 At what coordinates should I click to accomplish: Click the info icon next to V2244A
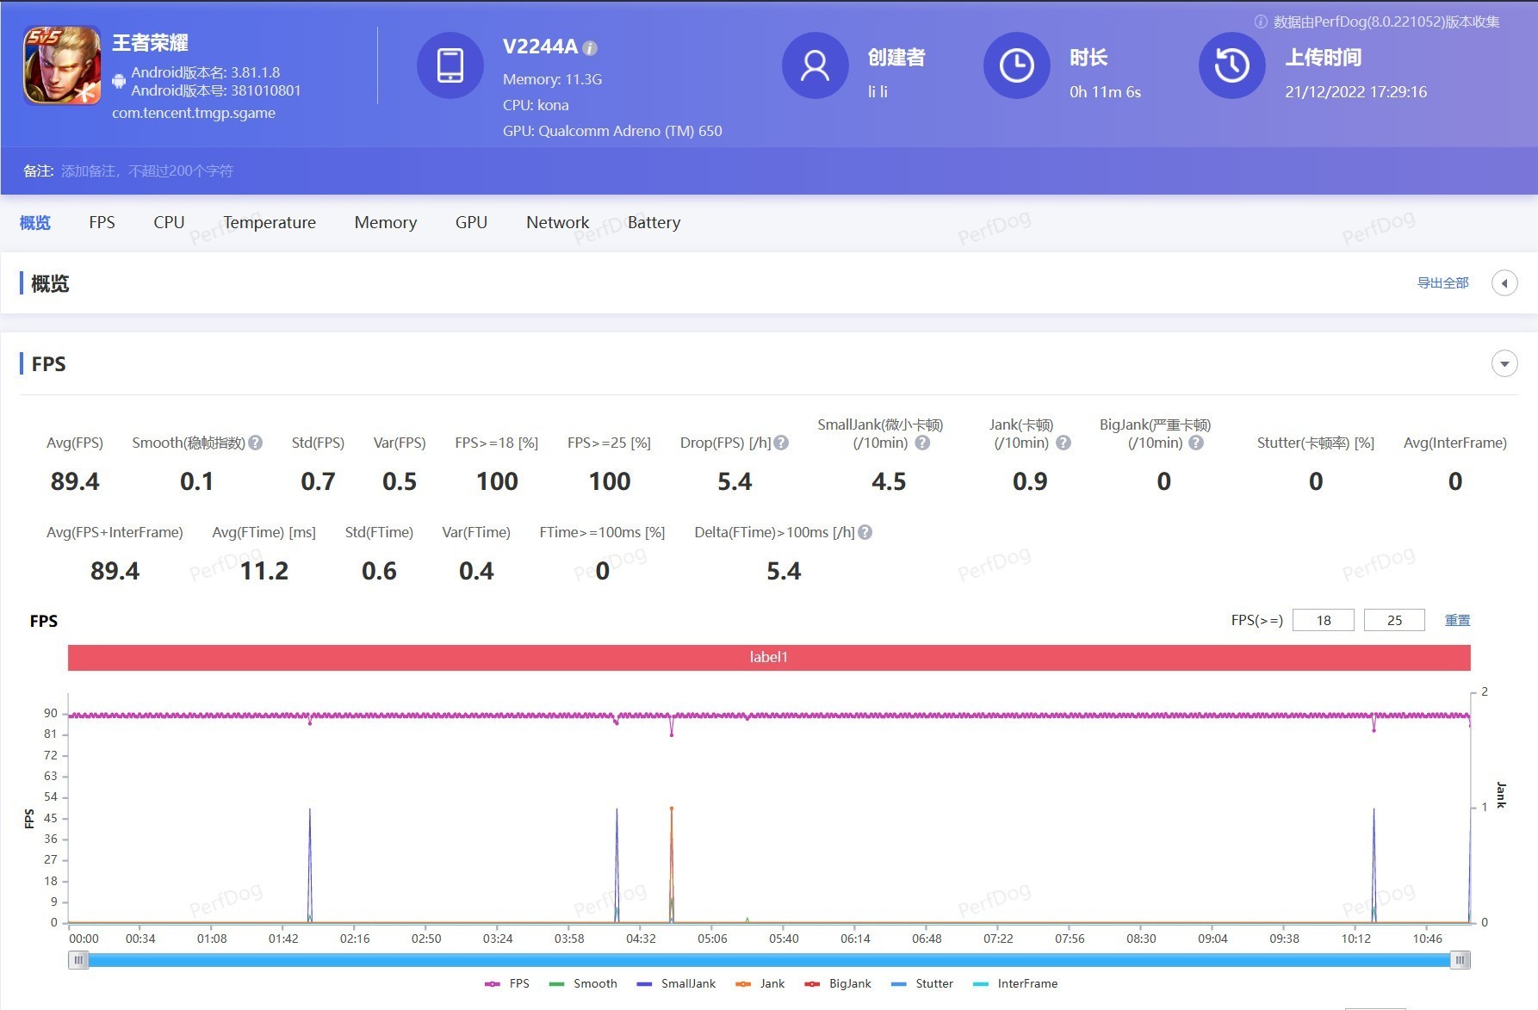[x=590, y=48]
